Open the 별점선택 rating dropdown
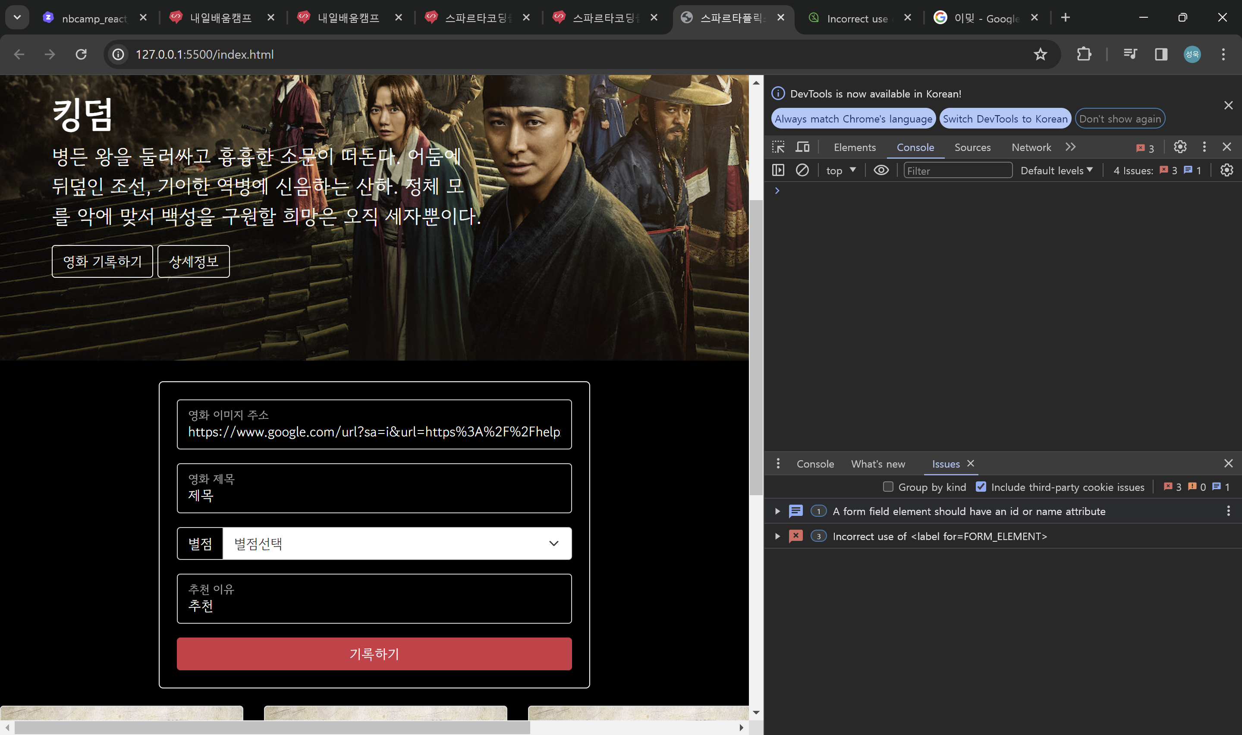 (397, 543)
